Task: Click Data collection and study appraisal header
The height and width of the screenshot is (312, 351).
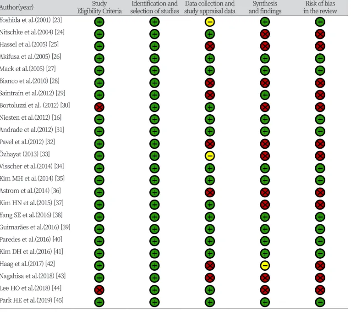Action: pos(210,7)
